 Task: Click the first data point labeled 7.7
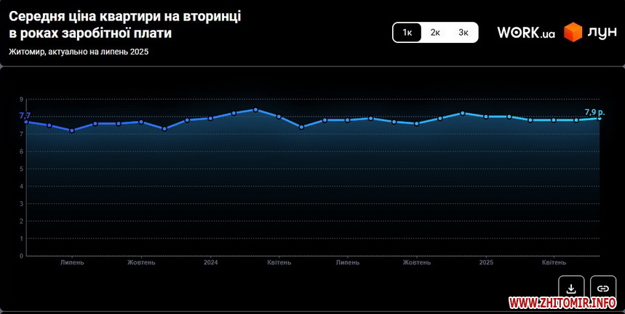pyautogui.click(x=26, y=122)
